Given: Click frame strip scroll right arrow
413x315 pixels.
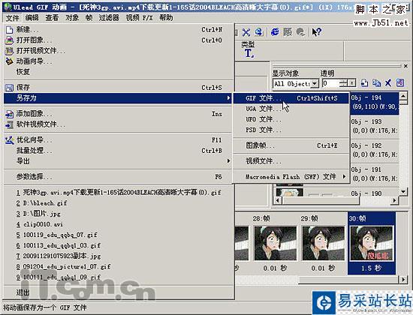Looking at the screenshot, I should pos(403,280).
